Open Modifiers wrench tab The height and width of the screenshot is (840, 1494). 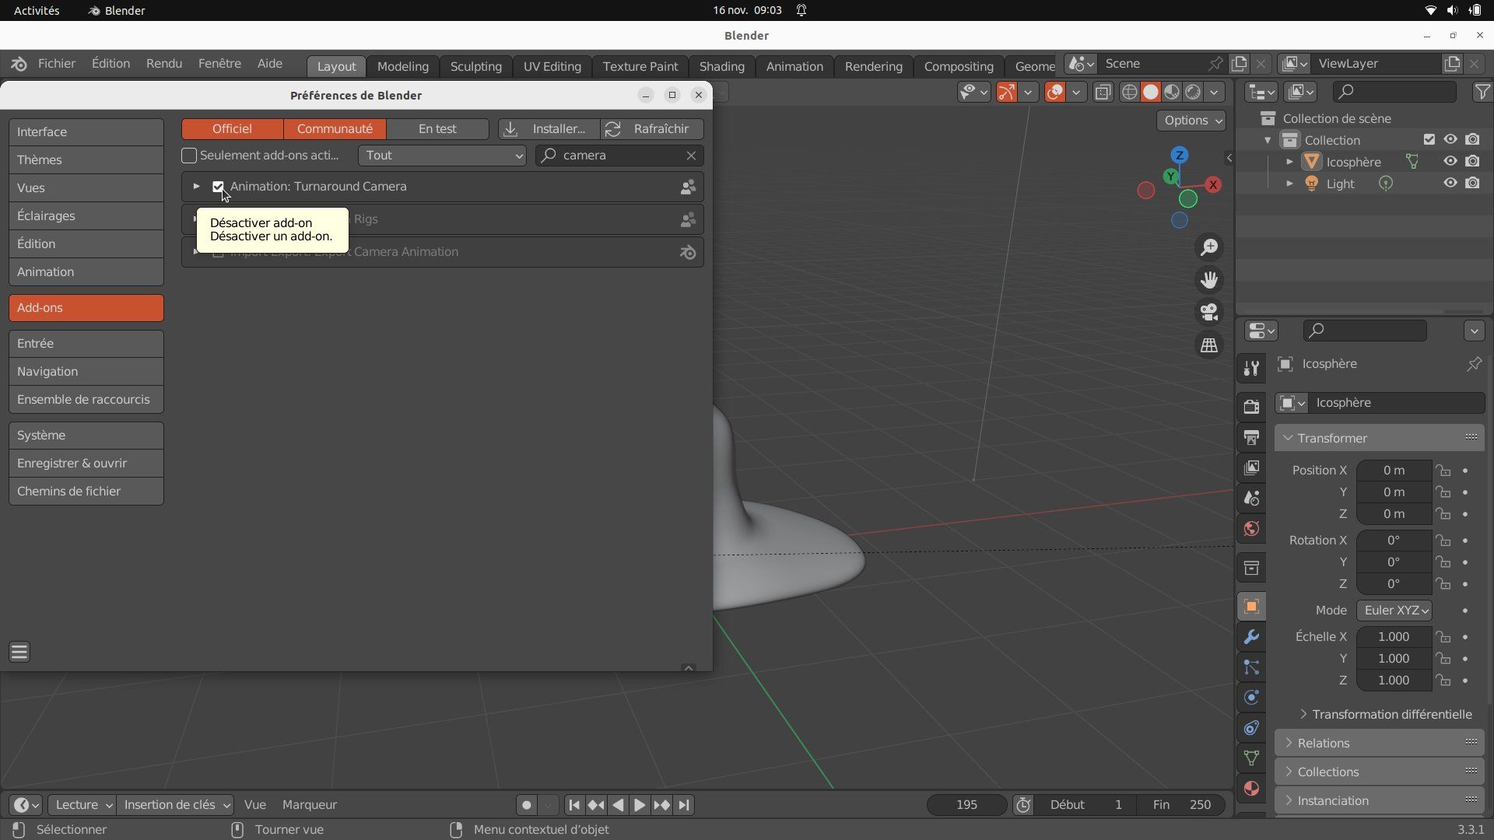1251,637
